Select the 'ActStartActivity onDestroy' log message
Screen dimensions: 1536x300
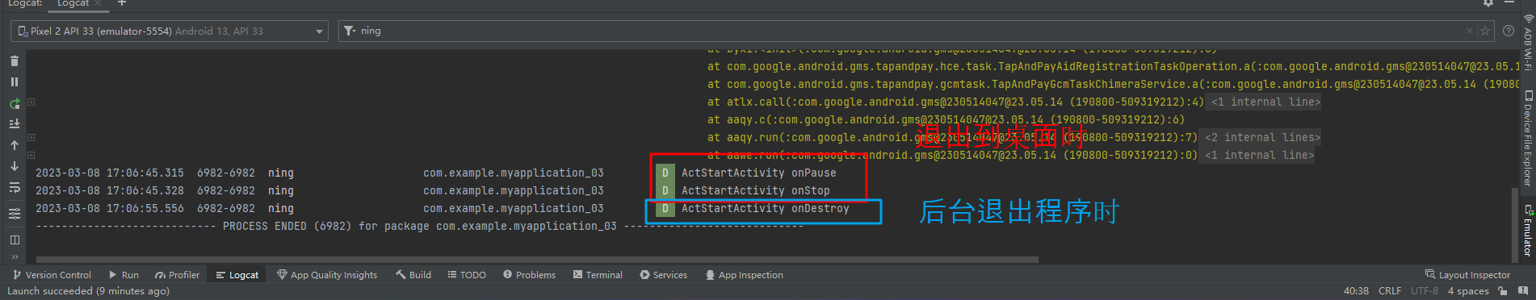pos(766,209)
